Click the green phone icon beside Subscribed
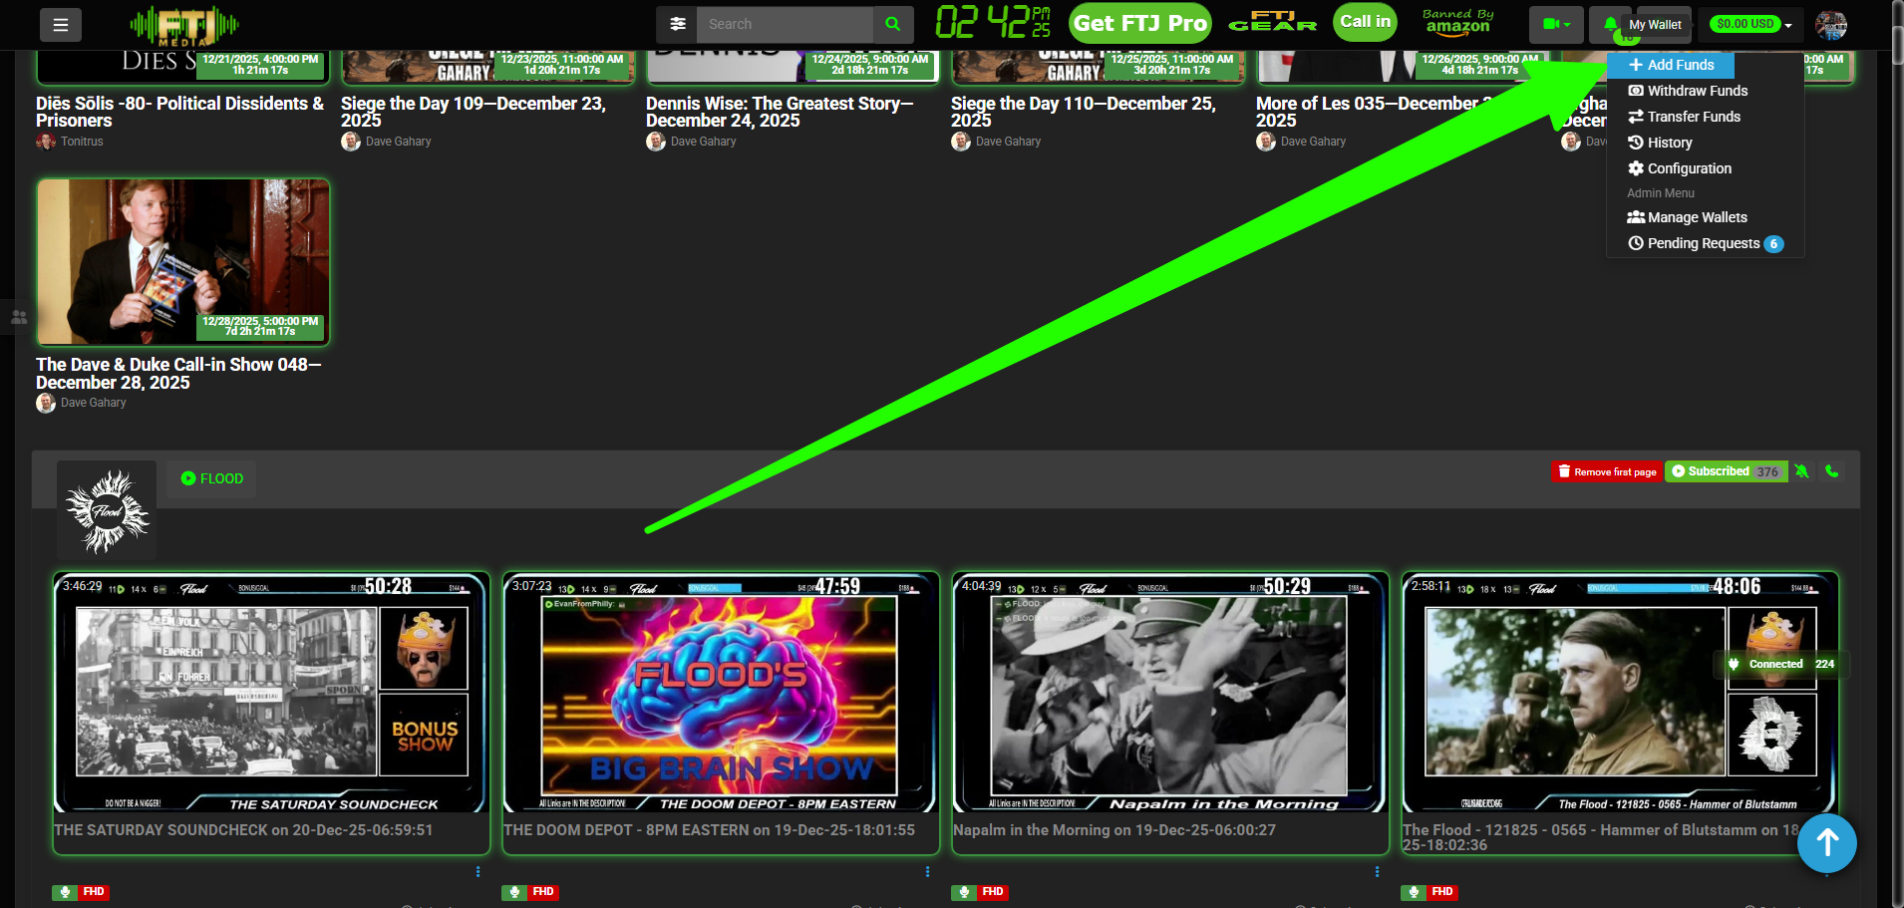The width and height of the screenshot is (1904, 908). 1831,471
